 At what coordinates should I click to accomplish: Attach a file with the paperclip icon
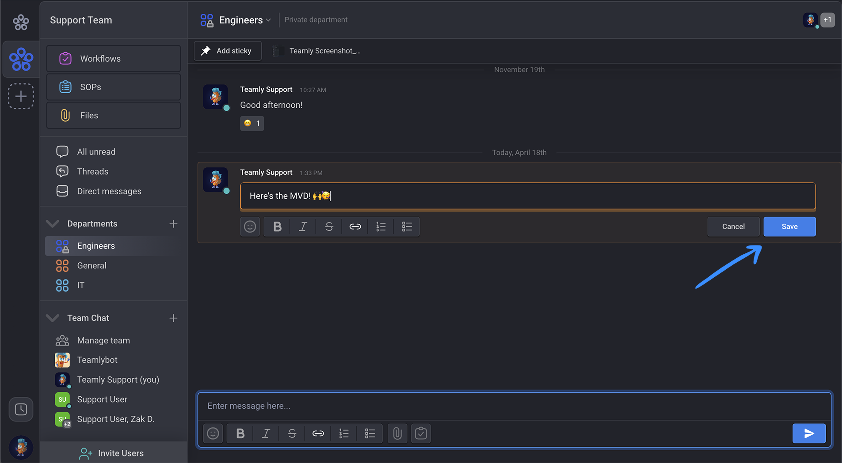[397, 433]
